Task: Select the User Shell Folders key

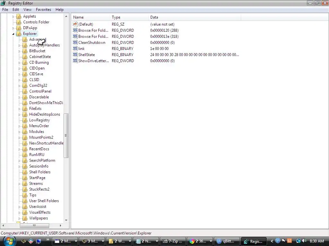Action: (44, 201)
